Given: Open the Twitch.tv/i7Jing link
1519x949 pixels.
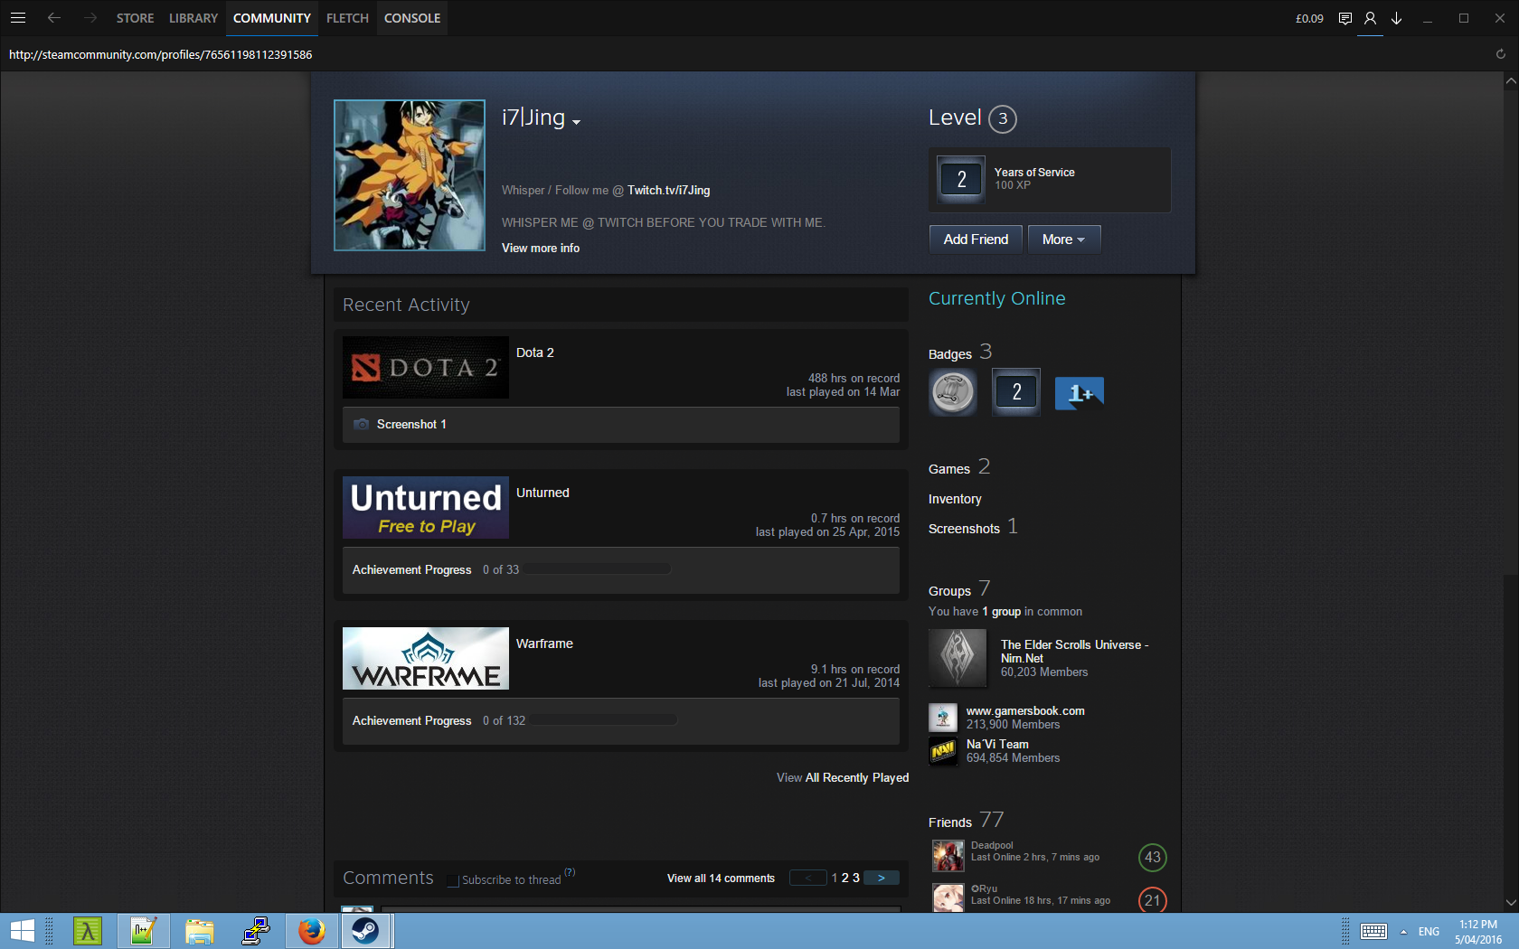Looking at the screenshot, I should [x=668, y=190].
